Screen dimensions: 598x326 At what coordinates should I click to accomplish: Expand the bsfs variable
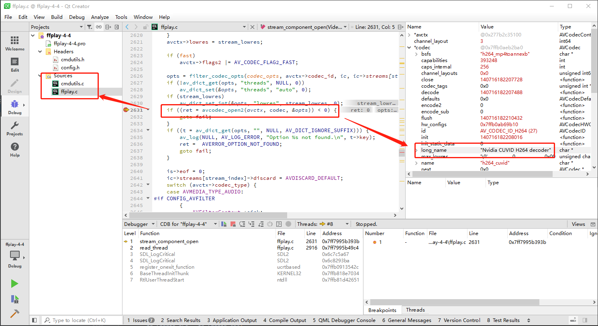tap(416, 54)
